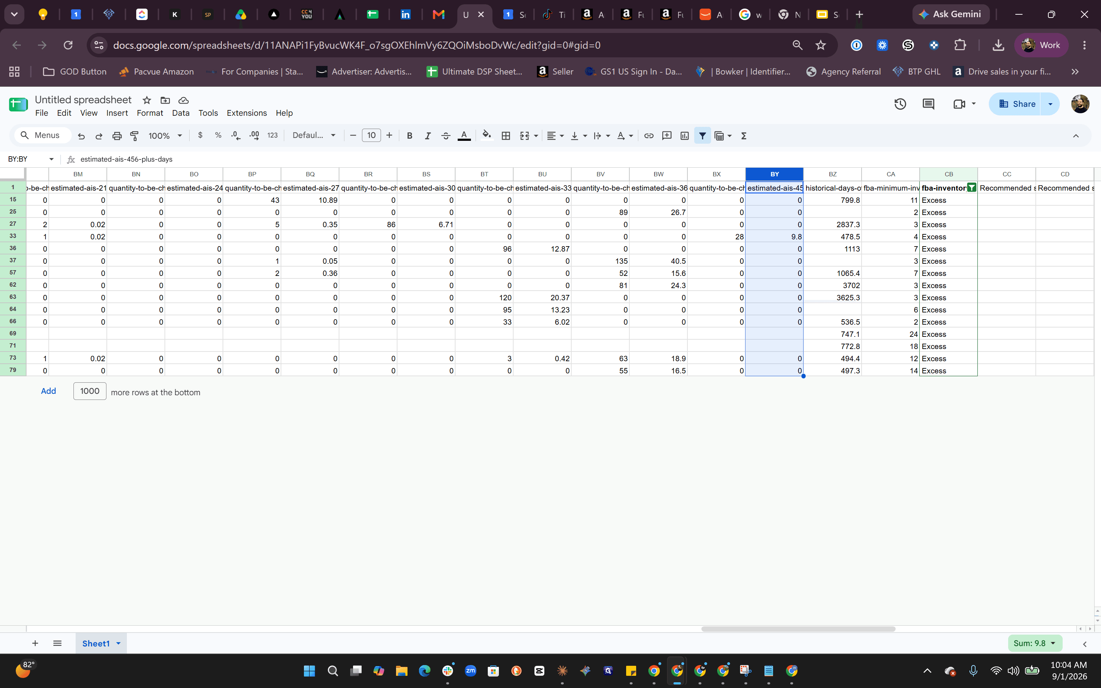Image resolution: width=1101 pixels, height=688 pixels.
Task: Insert comment icon in toolbar
Action: (667, 135)
